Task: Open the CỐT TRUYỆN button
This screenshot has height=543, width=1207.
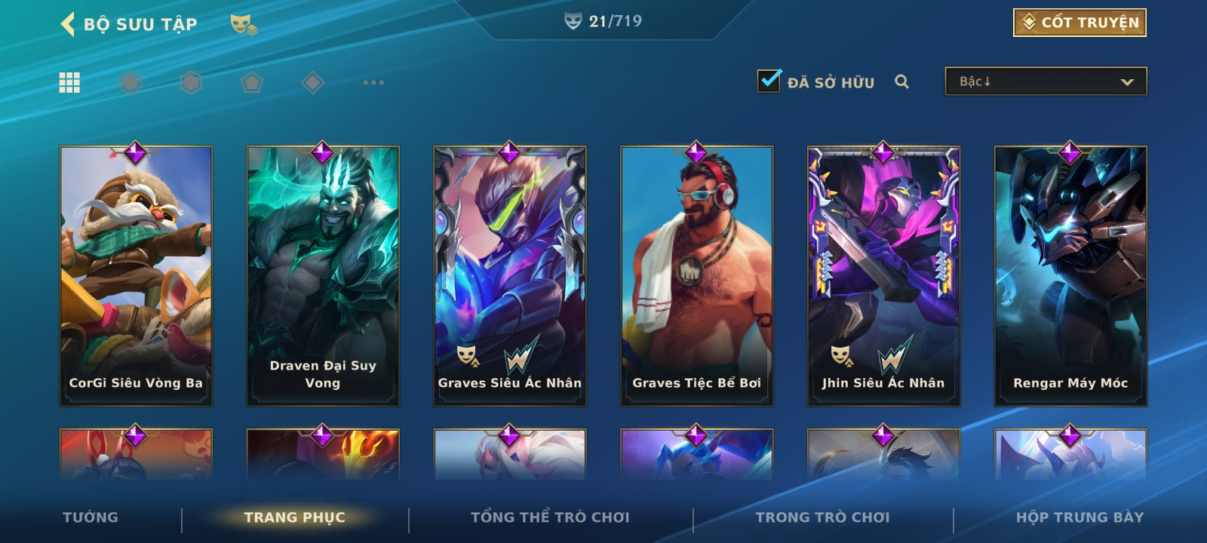Action: click(x=1080, y=23)
